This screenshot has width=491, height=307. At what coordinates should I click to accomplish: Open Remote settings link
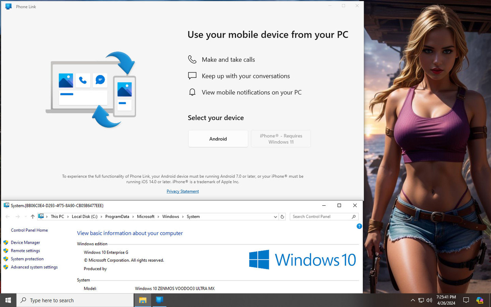pyautogui.click(x=25, y=251)
